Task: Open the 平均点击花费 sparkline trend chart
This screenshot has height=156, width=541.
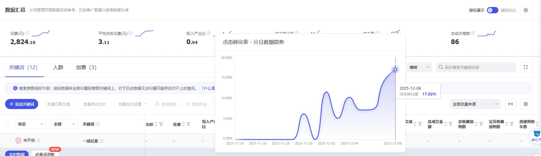Action: (144, 33)
